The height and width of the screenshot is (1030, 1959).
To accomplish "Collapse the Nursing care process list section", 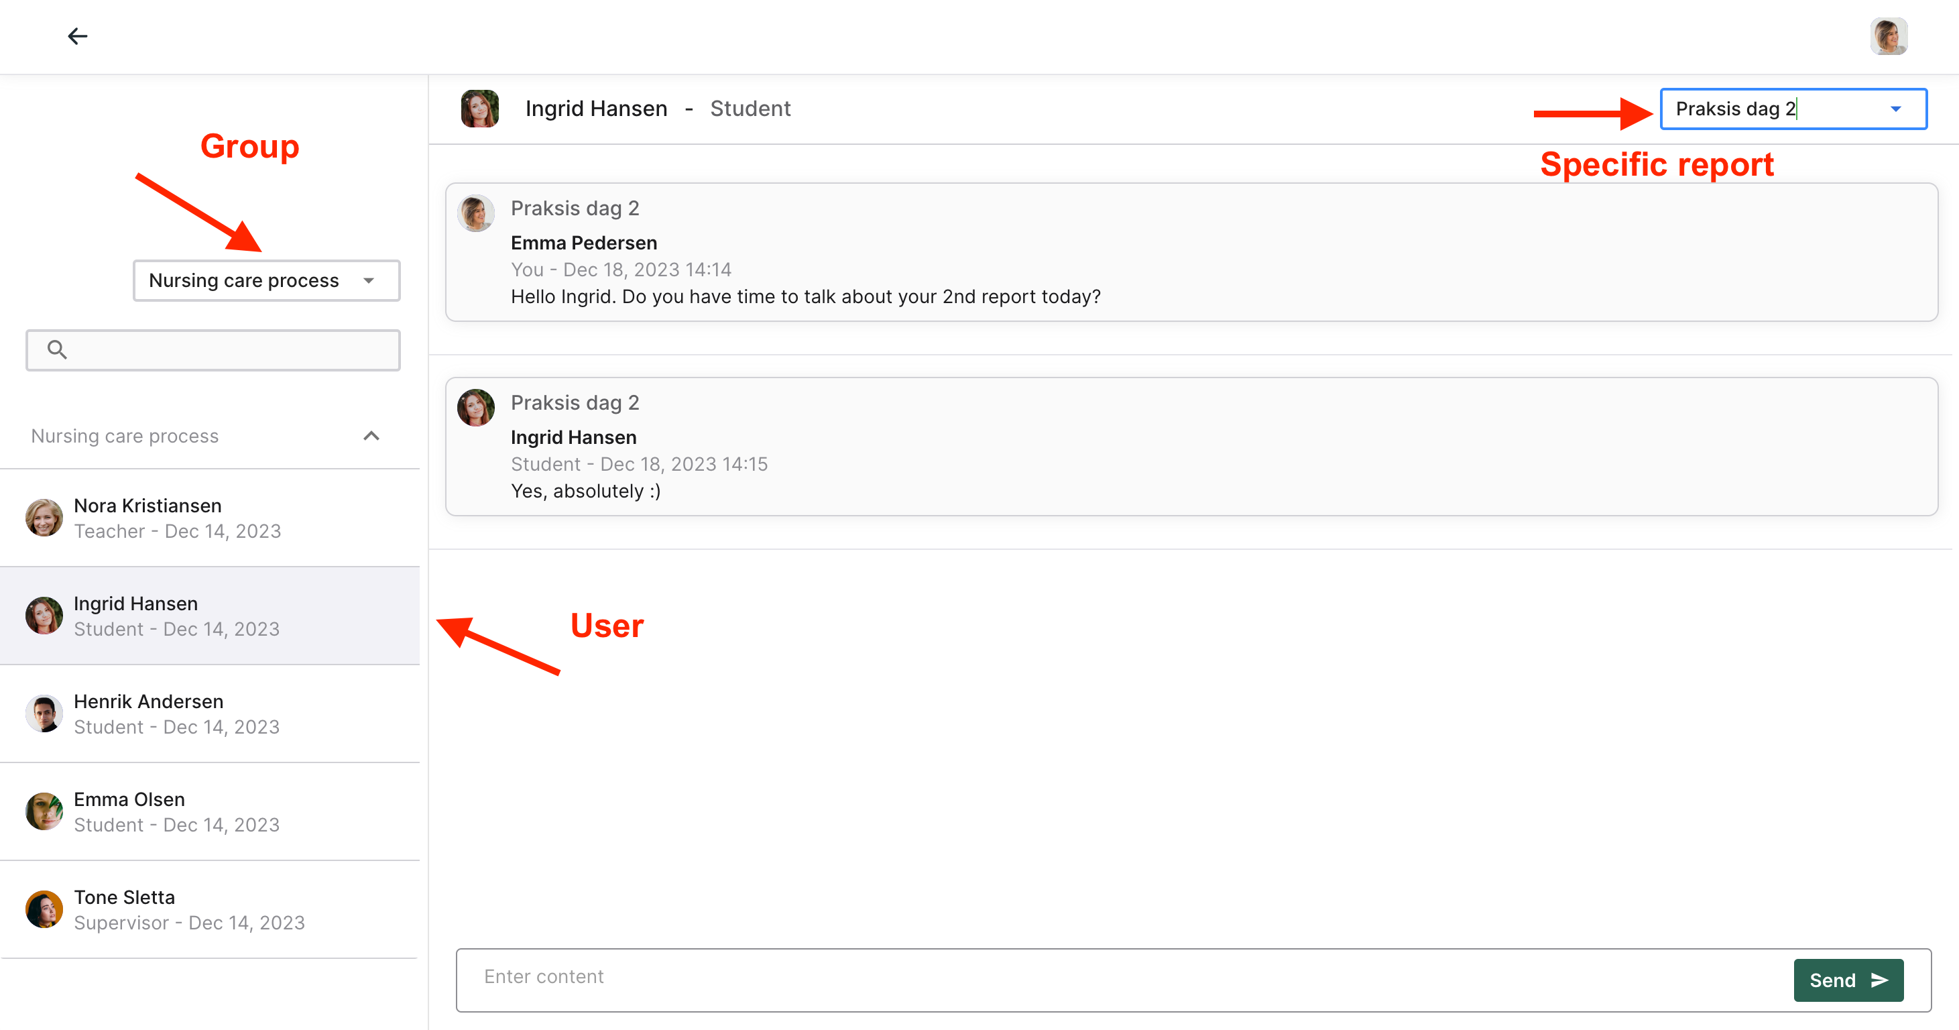I will pos(371,436).
